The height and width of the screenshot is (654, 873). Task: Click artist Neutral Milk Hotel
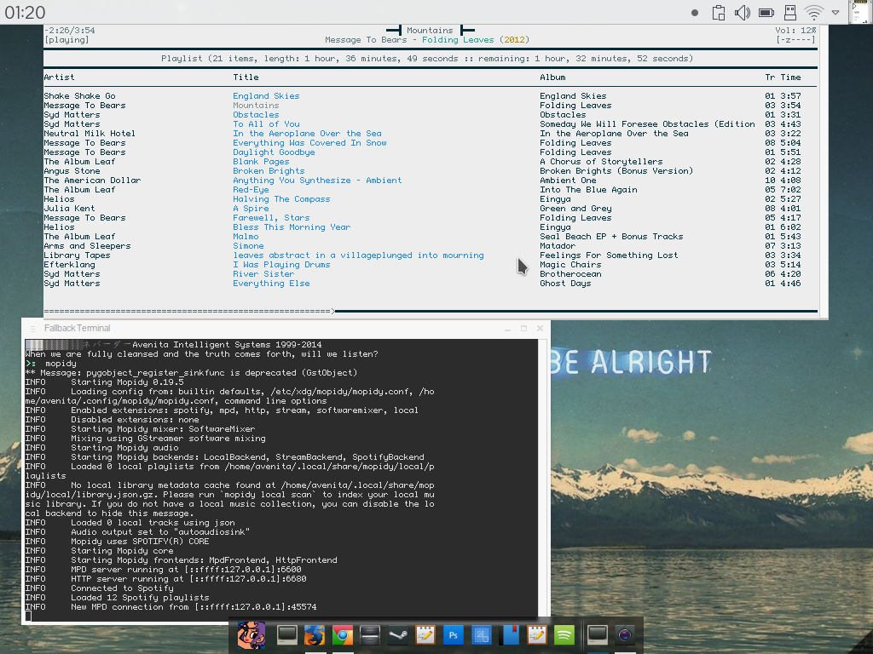click(90, 134)
